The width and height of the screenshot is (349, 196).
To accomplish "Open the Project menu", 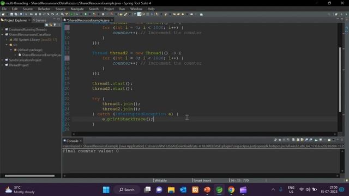I will coord(109,9).
